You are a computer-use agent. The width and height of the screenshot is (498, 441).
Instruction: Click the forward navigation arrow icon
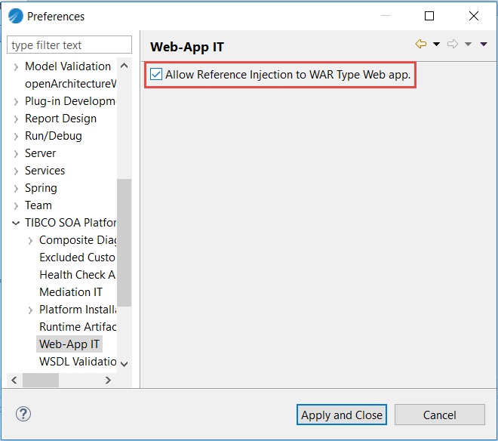point(453,45)
